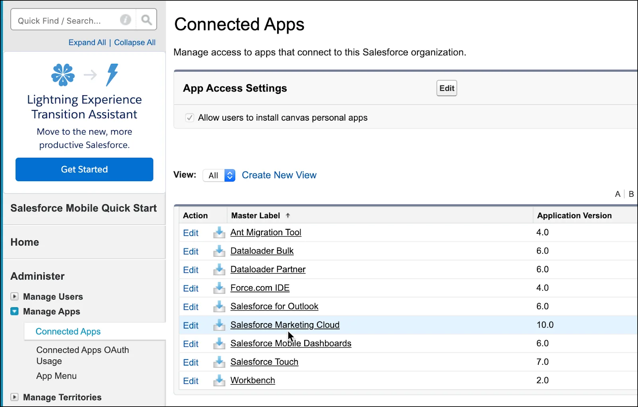Viewport: 638px width, 407px height.
Task: Edit the Salesforce for Outlook app
Action: pyautogui.click(x=191, y=307)
